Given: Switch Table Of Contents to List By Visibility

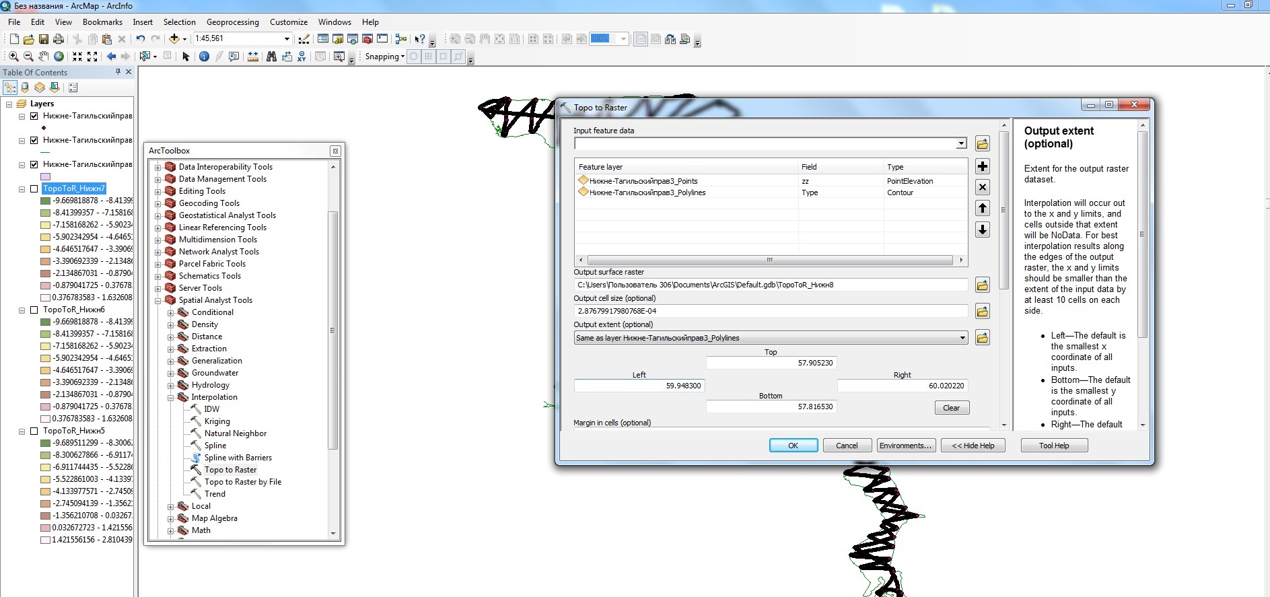Looking at the screenshot, I should click(x=40, y=87).
